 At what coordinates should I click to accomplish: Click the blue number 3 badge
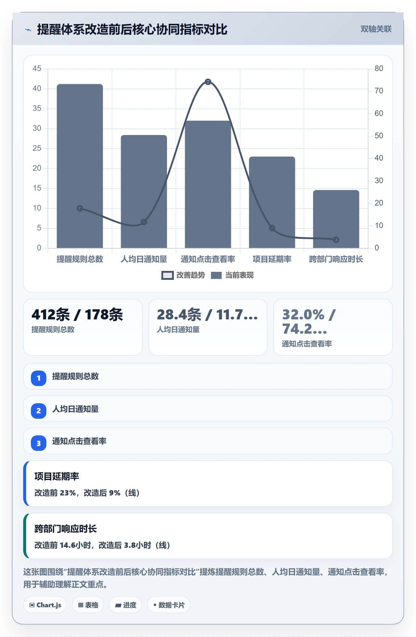tap(39, 443)
